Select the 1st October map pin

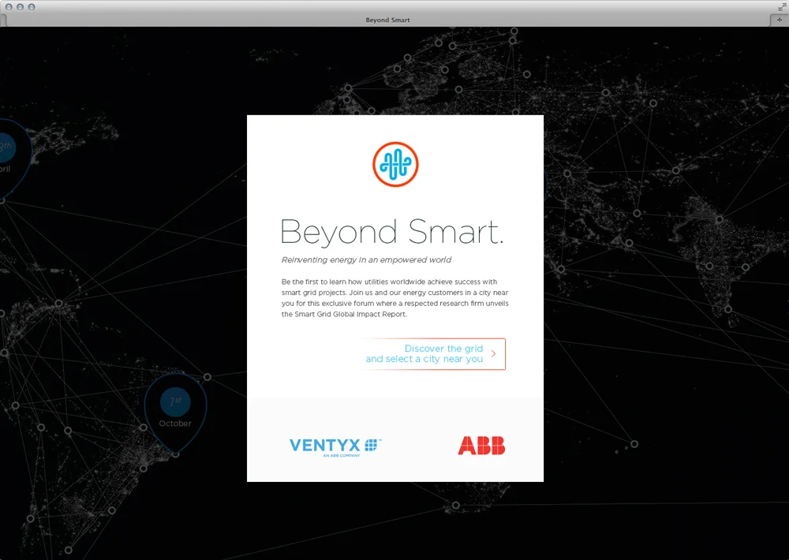click(x=176, y=413)
